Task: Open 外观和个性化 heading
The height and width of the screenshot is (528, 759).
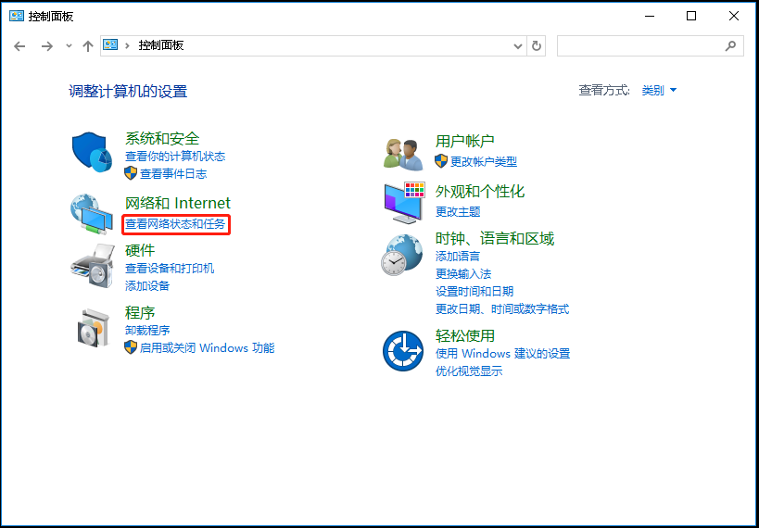Action: 480,191
